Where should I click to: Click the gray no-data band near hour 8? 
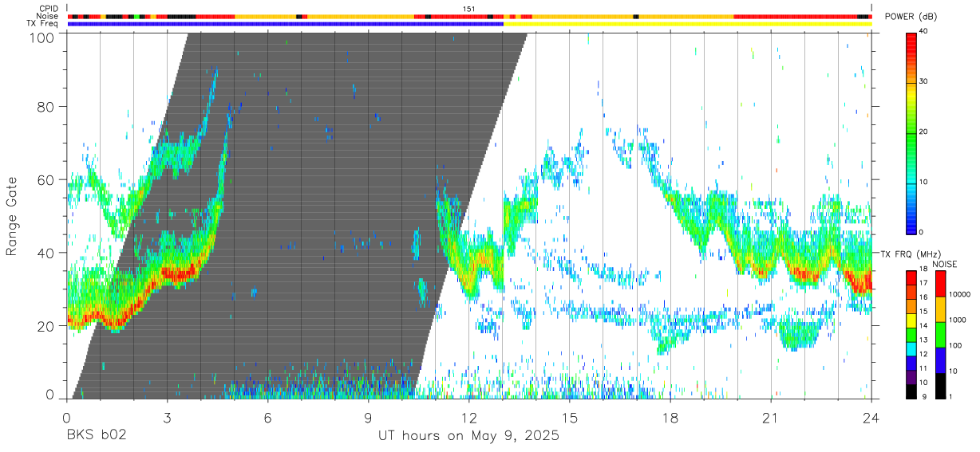coord(334,215)
